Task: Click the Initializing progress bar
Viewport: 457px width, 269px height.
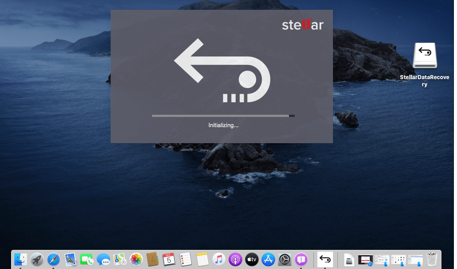Action: (x=223, y=116)
